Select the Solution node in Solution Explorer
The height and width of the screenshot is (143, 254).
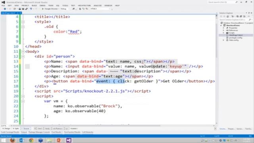[x=237, y=23]
